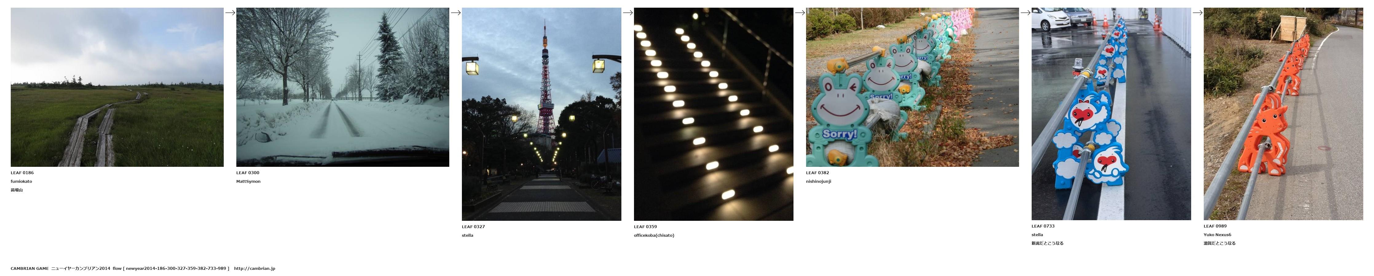Click author name fumiokato

[x=21, y=181]
